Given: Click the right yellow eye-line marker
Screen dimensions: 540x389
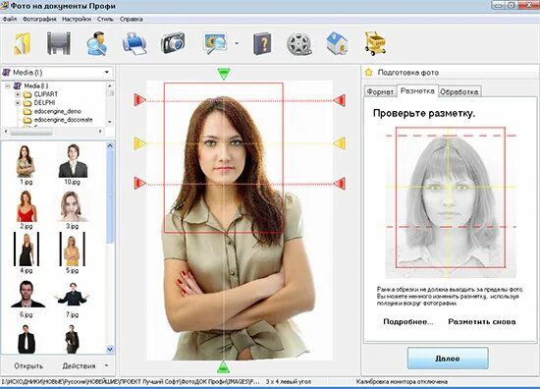Looking at the screenshot, I should tap(340, 143).
